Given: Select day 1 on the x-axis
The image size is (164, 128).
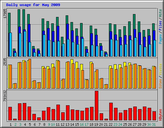Looking at the screenshot, I should pyautogui.click(x=11, y=124).
